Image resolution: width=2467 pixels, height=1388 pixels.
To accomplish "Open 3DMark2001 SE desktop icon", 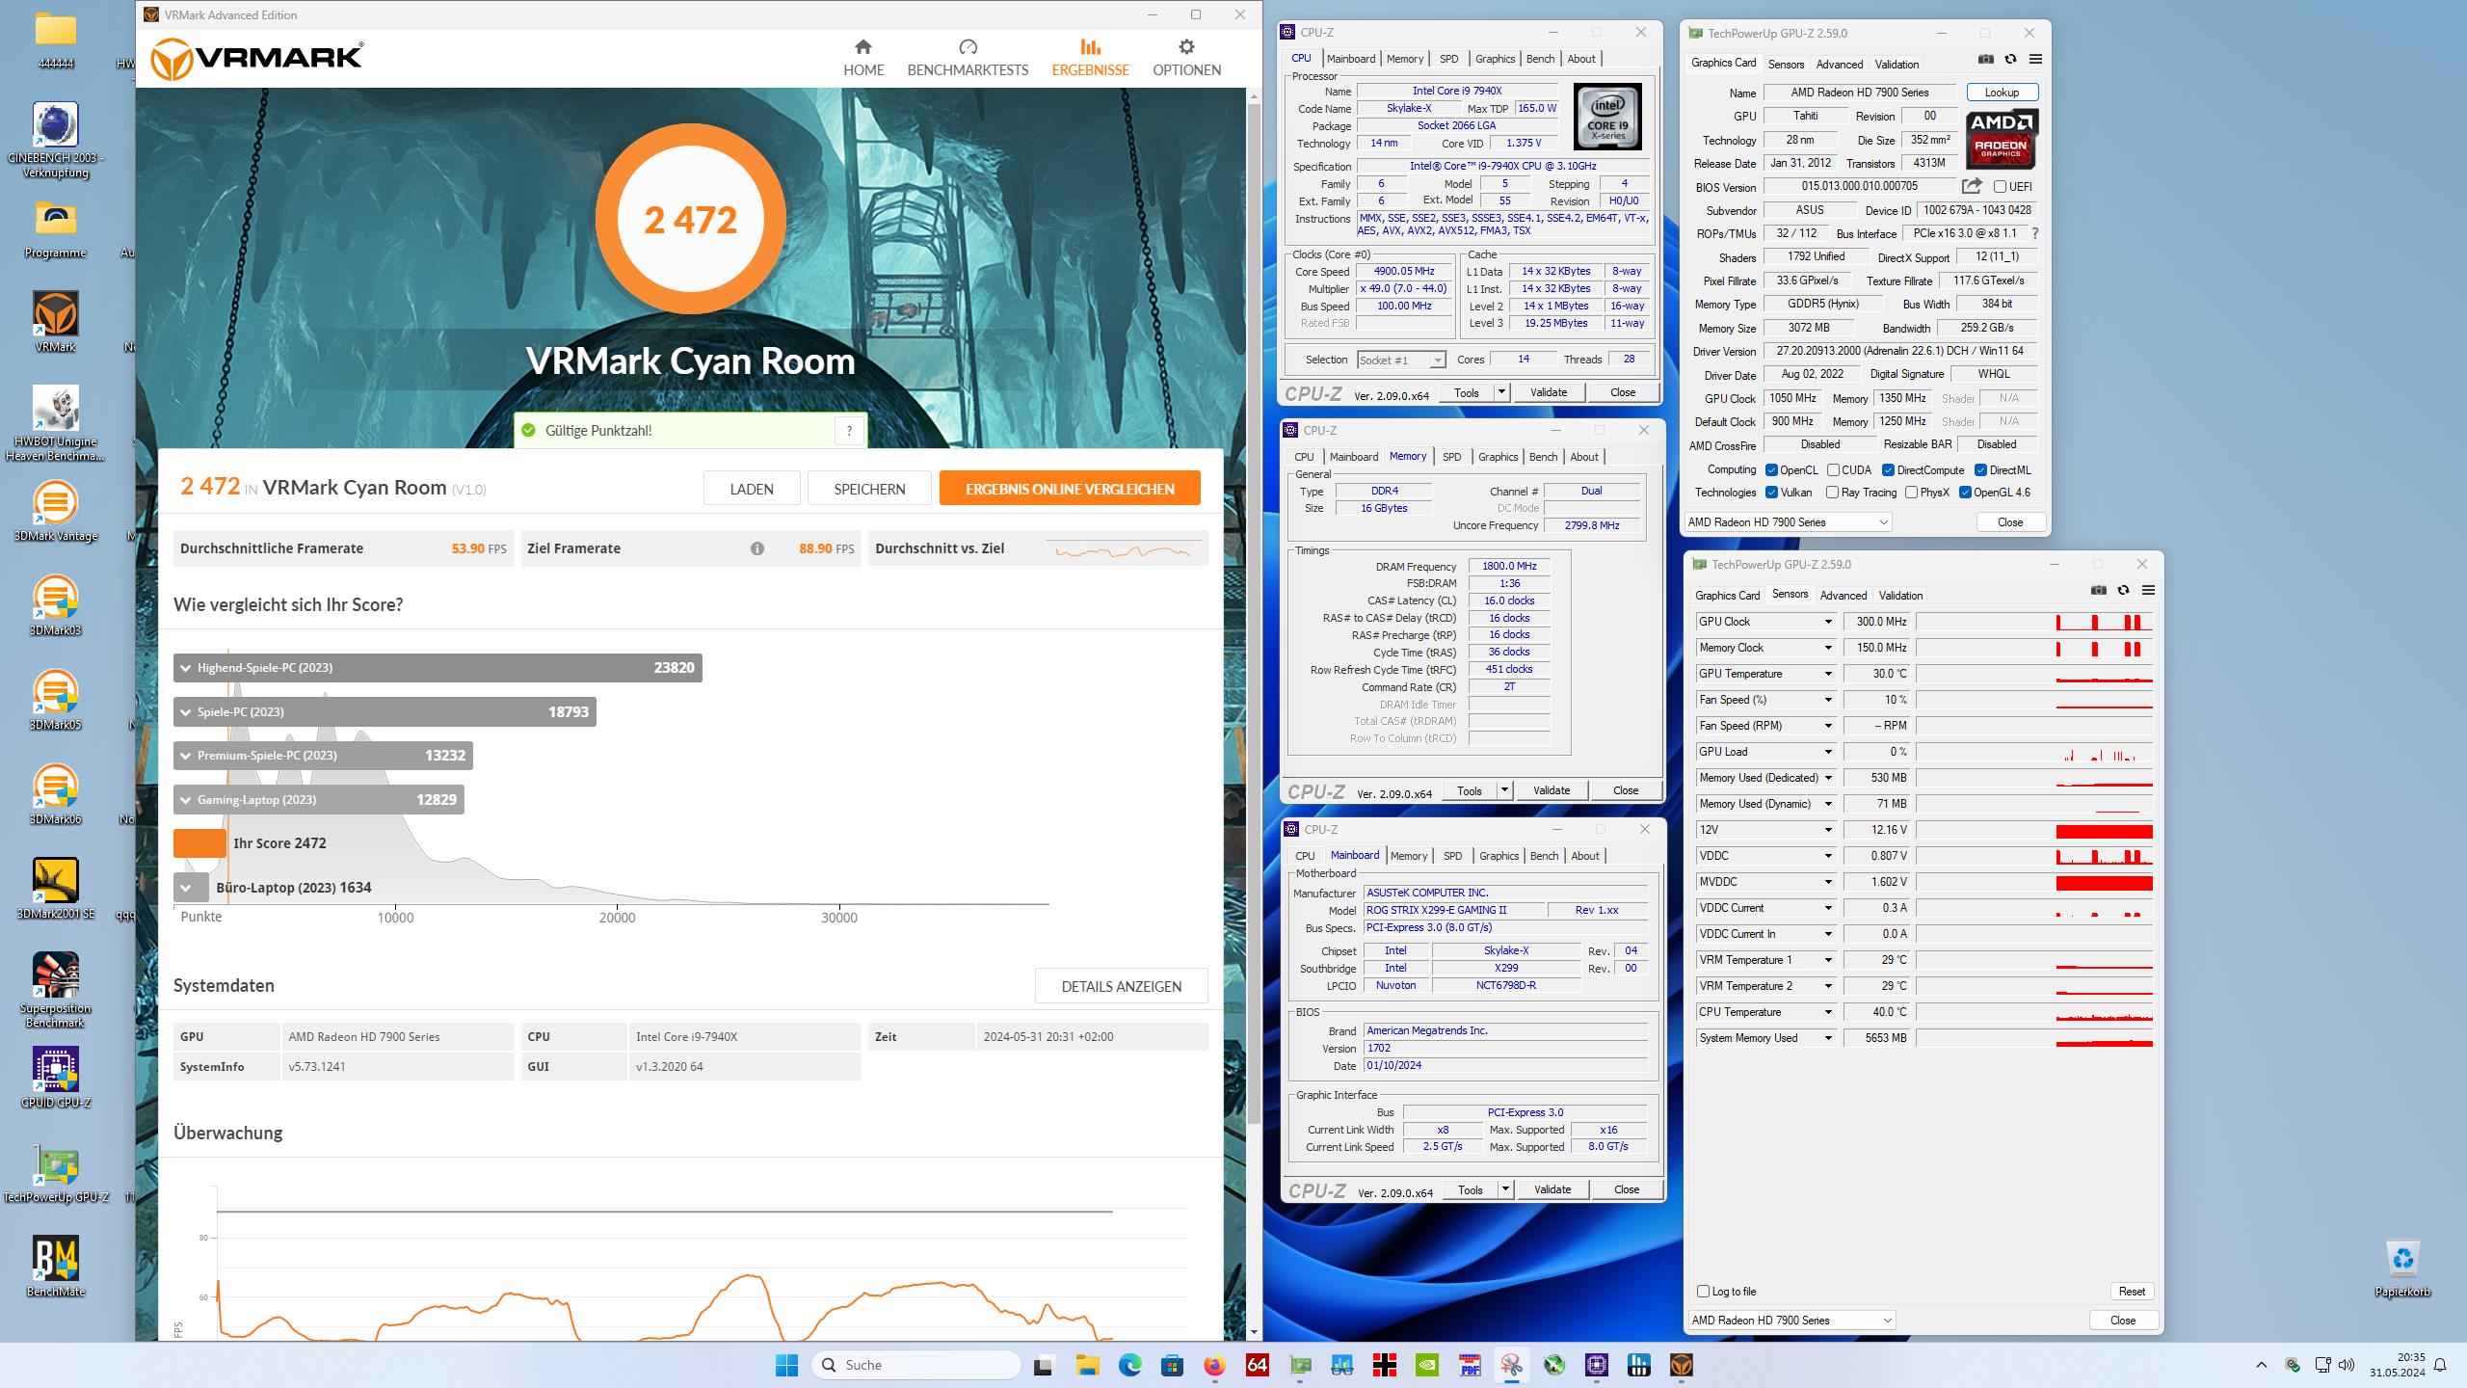I will 55,889.
